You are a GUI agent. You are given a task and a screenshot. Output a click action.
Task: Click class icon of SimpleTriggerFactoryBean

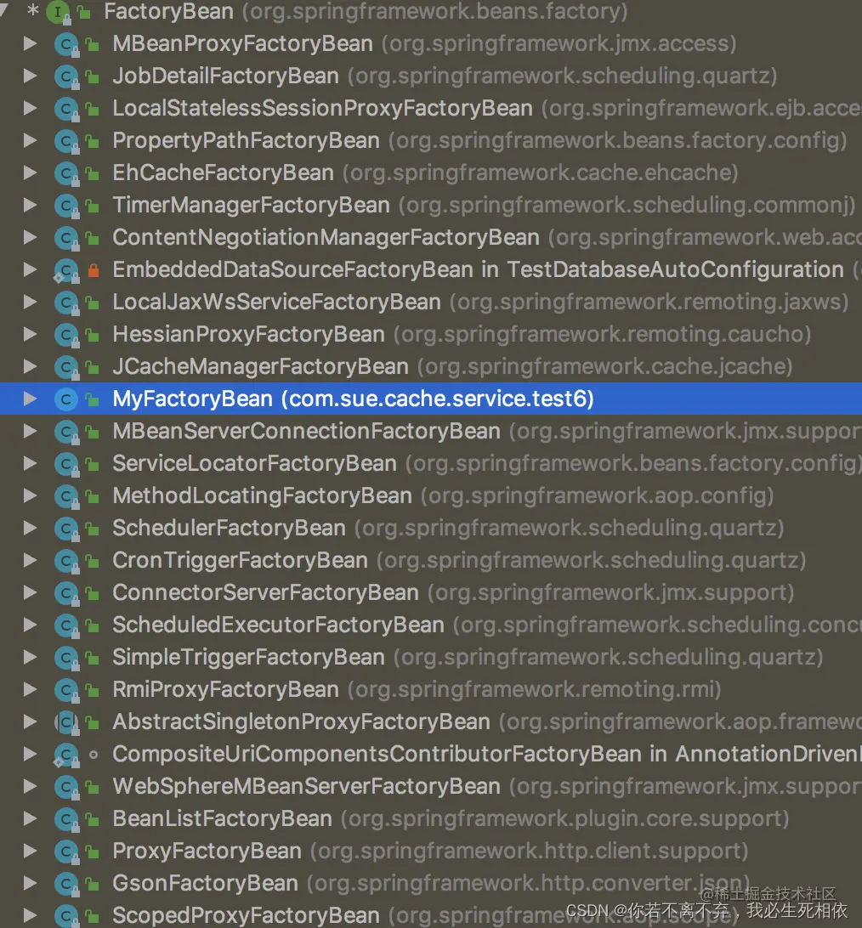[66, 658]
